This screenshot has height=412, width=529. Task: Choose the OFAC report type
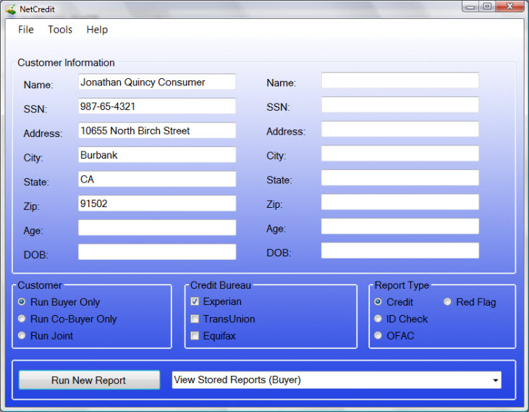[x=378, y=336]
